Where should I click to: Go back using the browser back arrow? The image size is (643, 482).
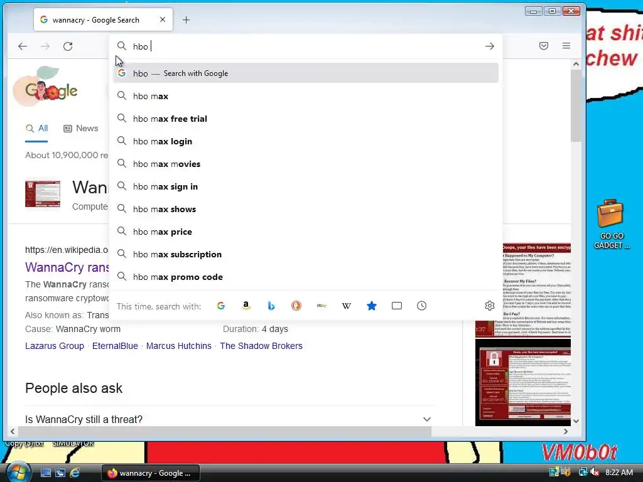[x=23, y=46]
